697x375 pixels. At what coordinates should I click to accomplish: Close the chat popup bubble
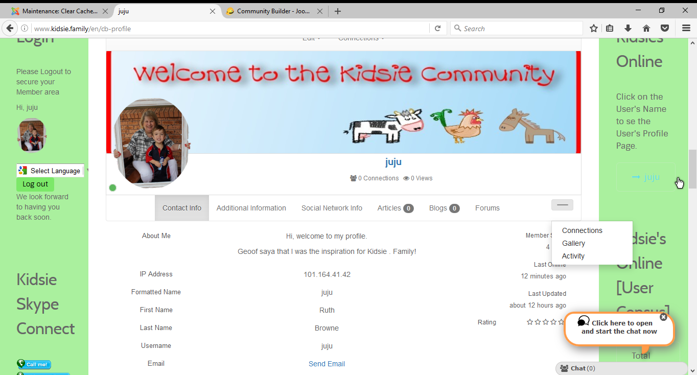pyautogui.click(x=663, y=317)
